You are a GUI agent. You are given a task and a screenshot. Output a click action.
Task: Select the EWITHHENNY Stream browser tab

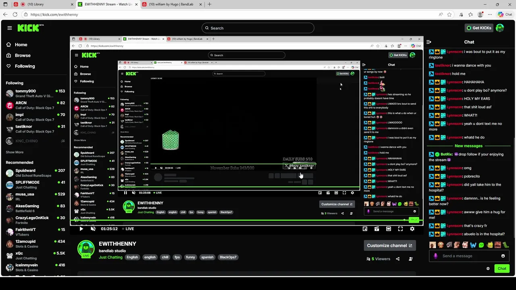(x=108, y=4)
